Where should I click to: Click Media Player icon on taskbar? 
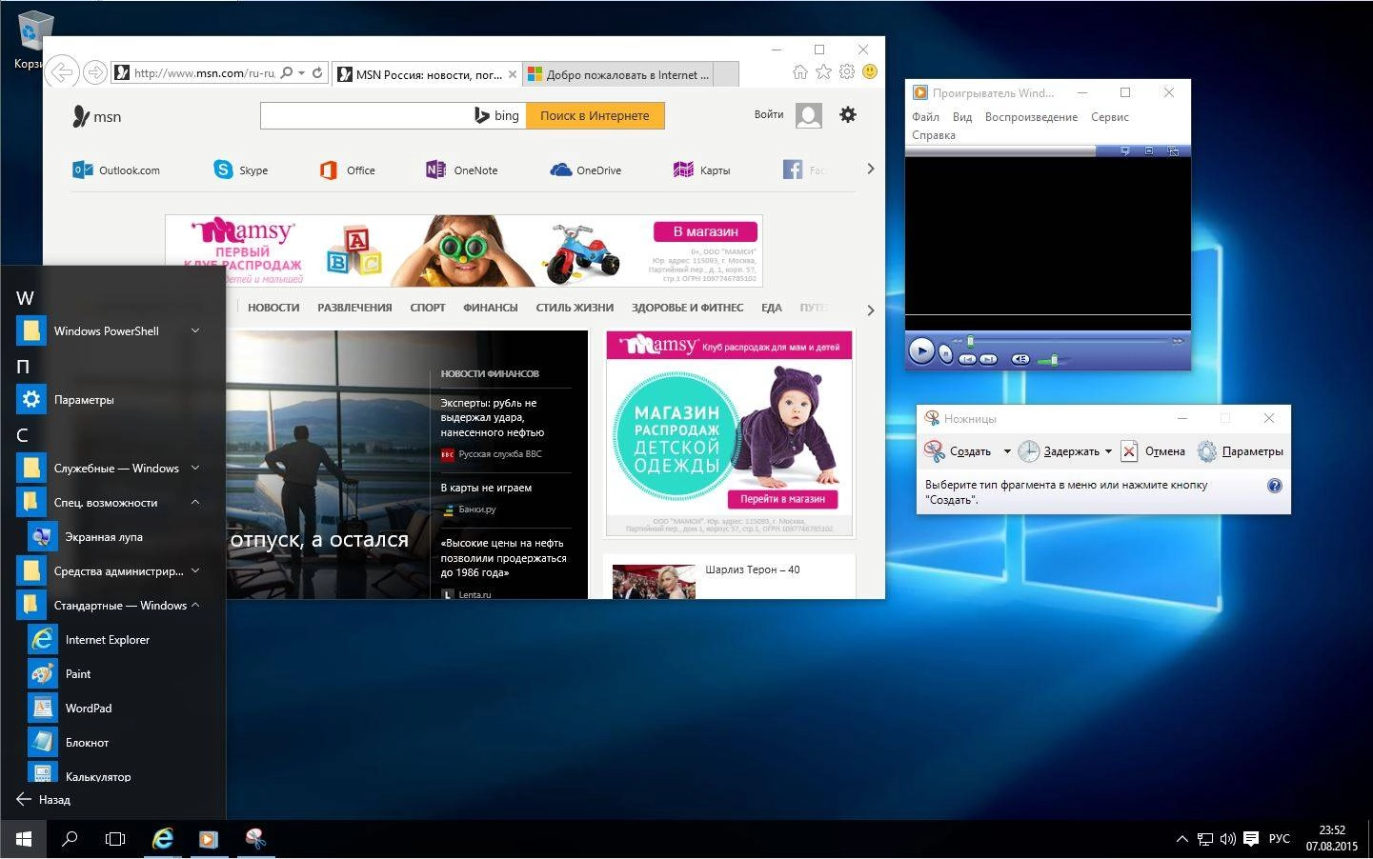[x=209, y=839]
